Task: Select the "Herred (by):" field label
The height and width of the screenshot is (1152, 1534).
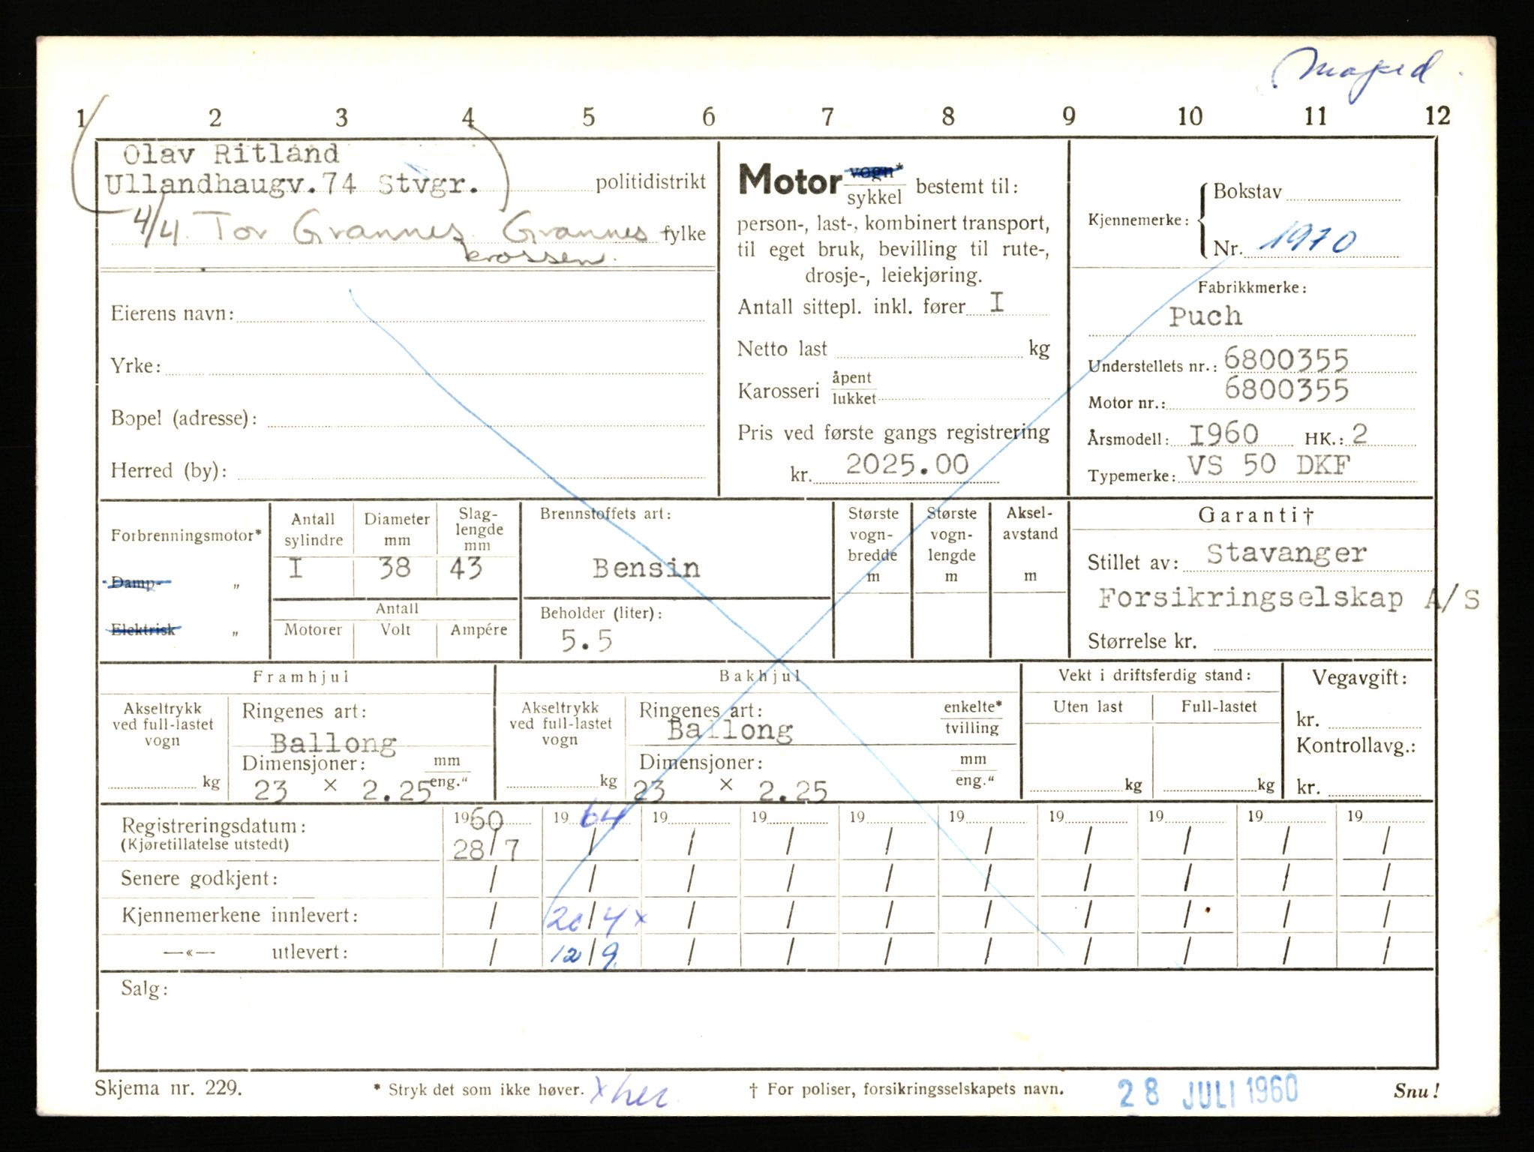Action: click(169, 470)
